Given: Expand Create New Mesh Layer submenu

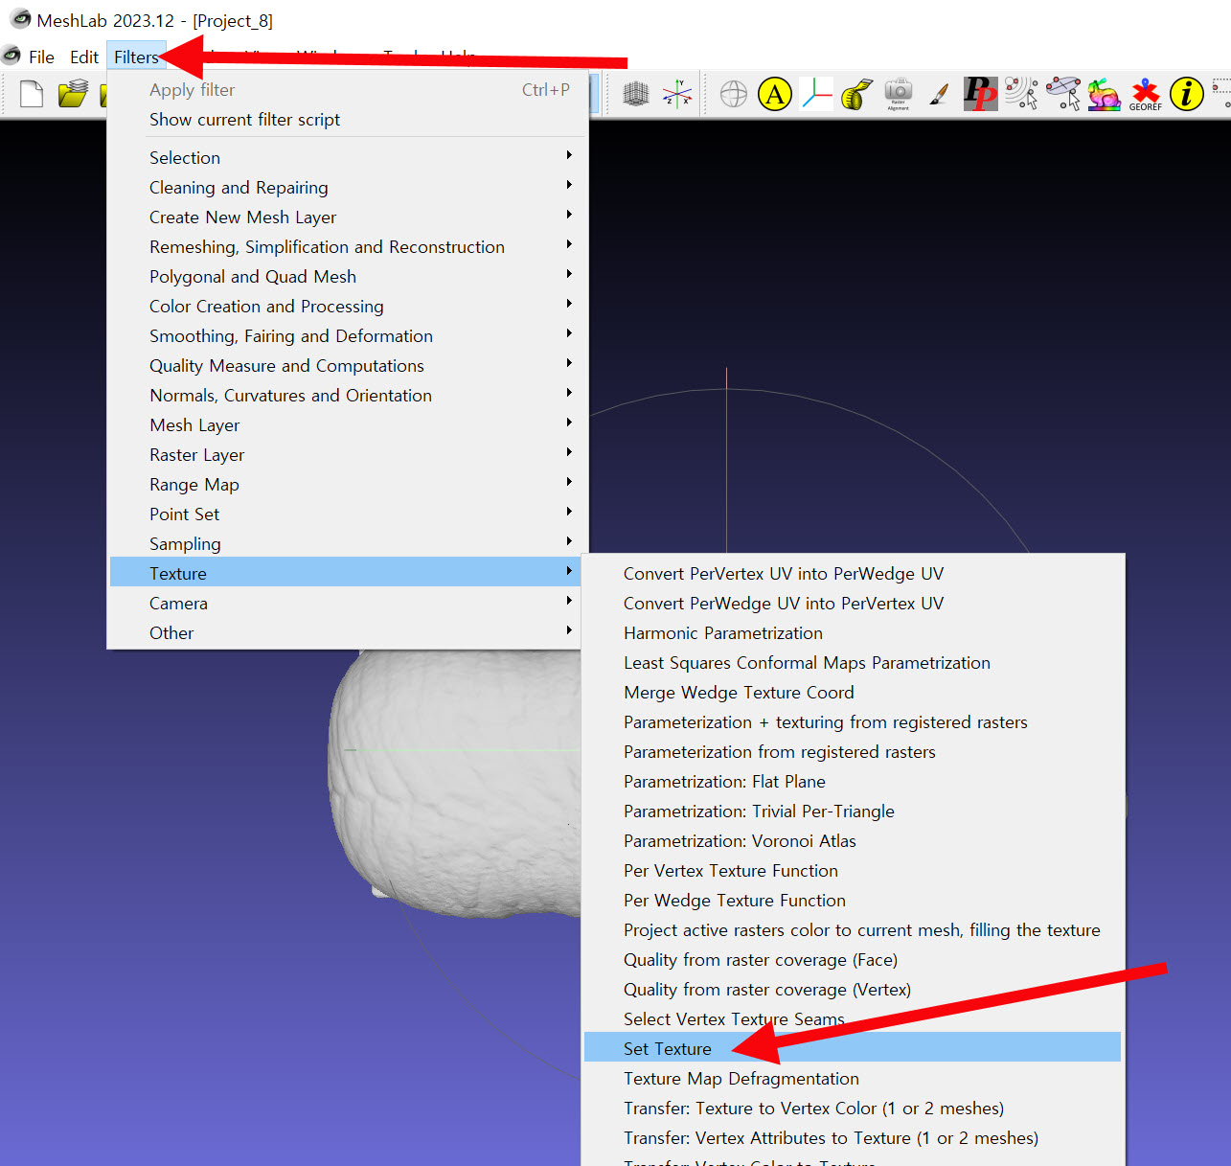Looking at the screenshot, I should click(x=347, y=217).
